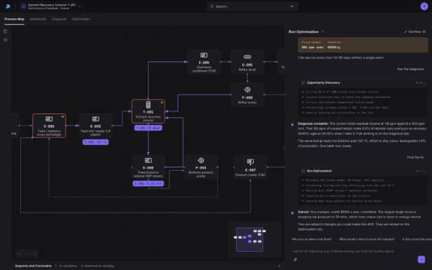Viewport: 432px width, 270px height.
Task: Switch to the Process Map tab
Action: coord(14,19)
